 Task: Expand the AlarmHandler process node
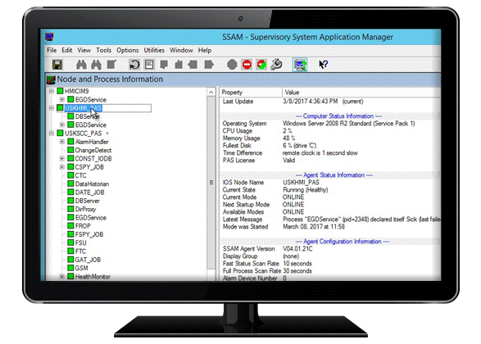point(62,142)
